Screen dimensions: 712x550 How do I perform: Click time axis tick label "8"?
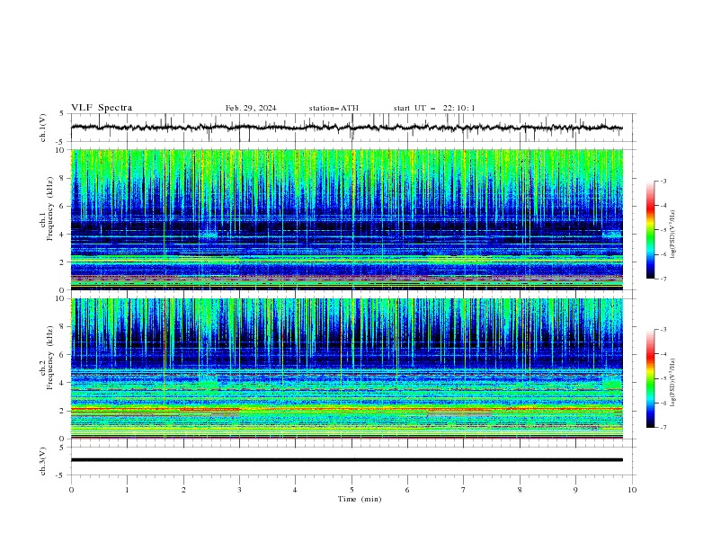pyautogui.click(x=520, y=490)
